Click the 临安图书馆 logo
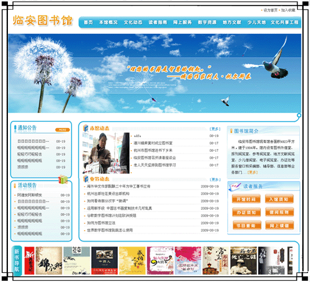 (43, 20)
